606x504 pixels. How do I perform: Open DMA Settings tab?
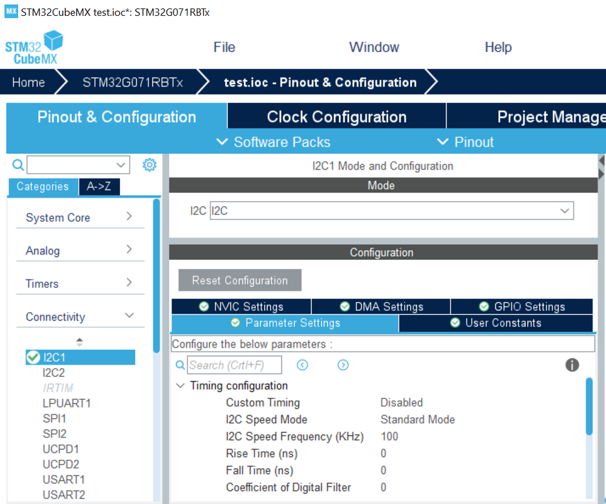381,307
